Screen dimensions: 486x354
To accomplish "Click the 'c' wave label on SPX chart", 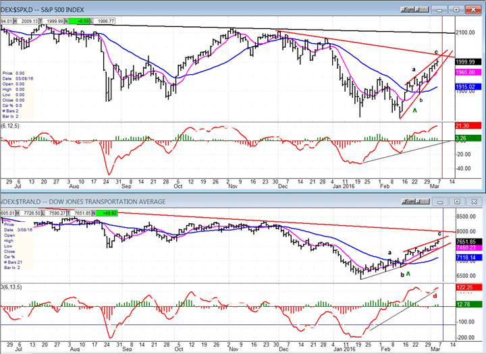I will [x=436, y=52].
